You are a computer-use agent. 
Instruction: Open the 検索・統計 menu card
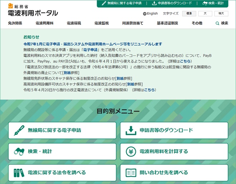point(62,152)
